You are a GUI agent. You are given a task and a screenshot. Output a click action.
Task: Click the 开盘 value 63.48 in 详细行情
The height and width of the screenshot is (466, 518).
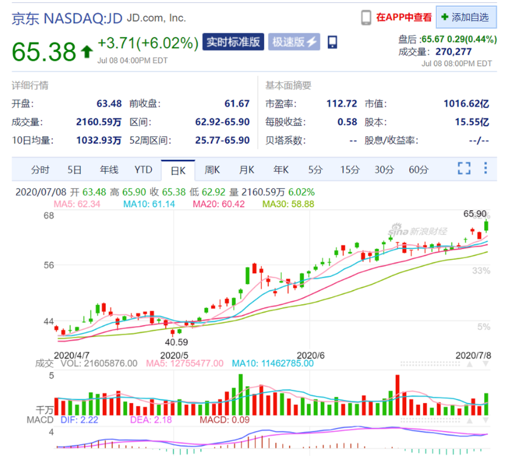click(x=109, y=104)
